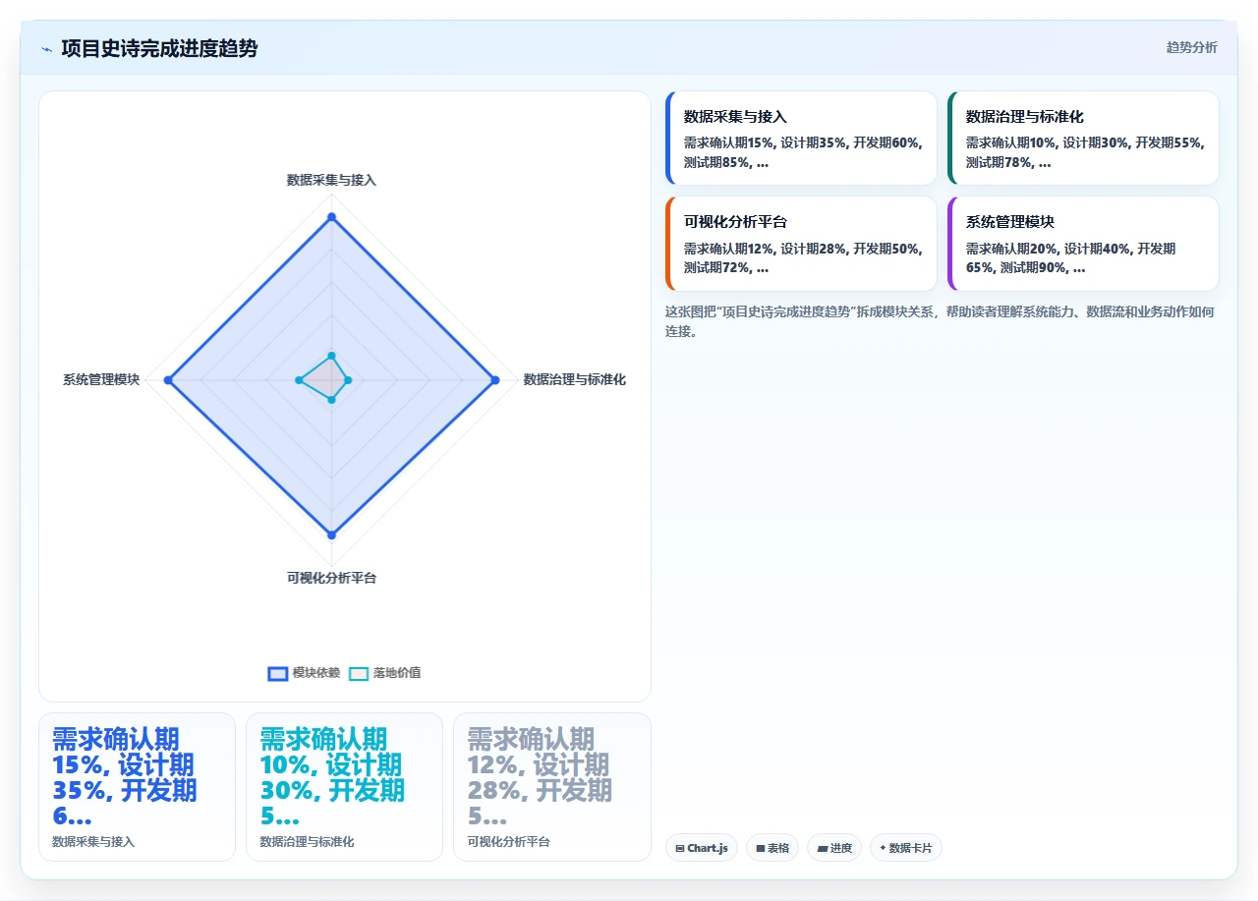Image resolution: width=1258 pixels, height=901 pixels.
Task: Click the radar axis label 系统管理模块
Action: (x=101, y=379)
